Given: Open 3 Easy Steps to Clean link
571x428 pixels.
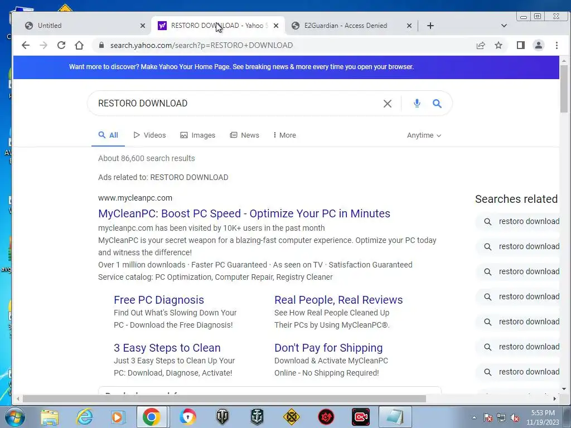Looking at the screenshot, I should click(x=167, y=348).
